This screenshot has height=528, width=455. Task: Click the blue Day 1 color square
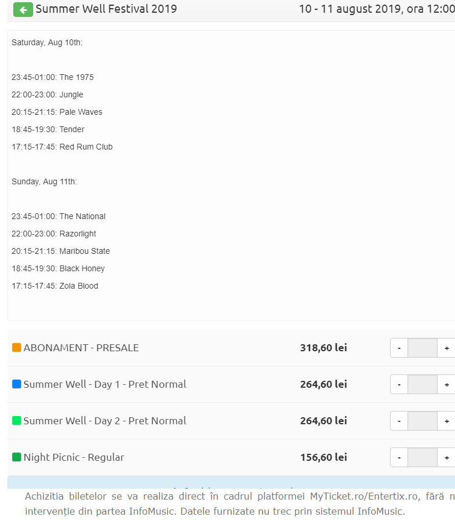coord(17,384)
